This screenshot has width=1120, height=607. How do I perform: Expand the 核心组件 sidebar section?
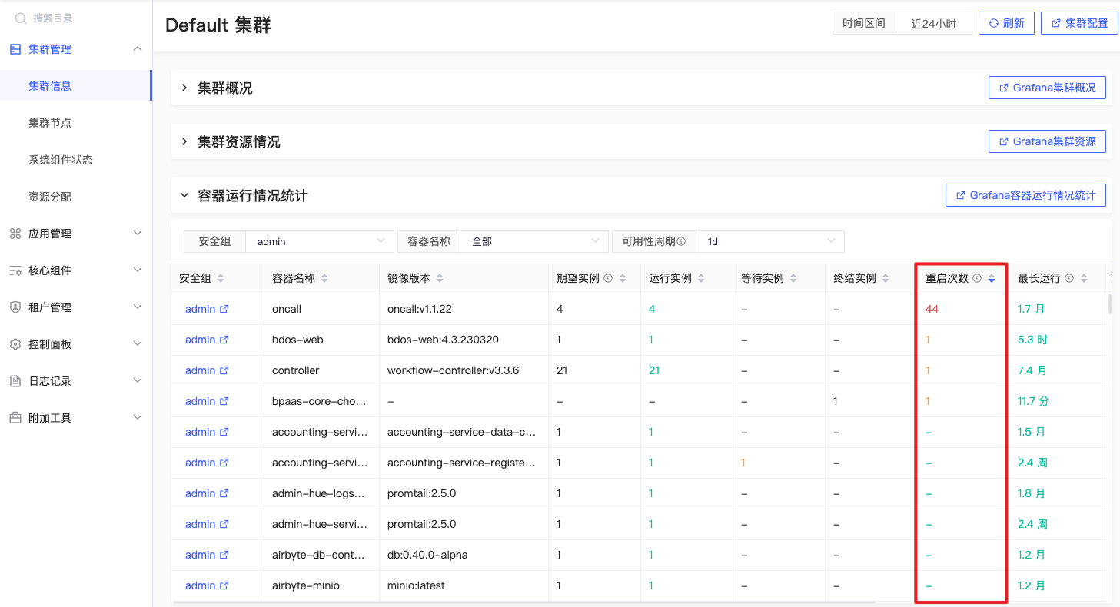(x=138, y=270)
